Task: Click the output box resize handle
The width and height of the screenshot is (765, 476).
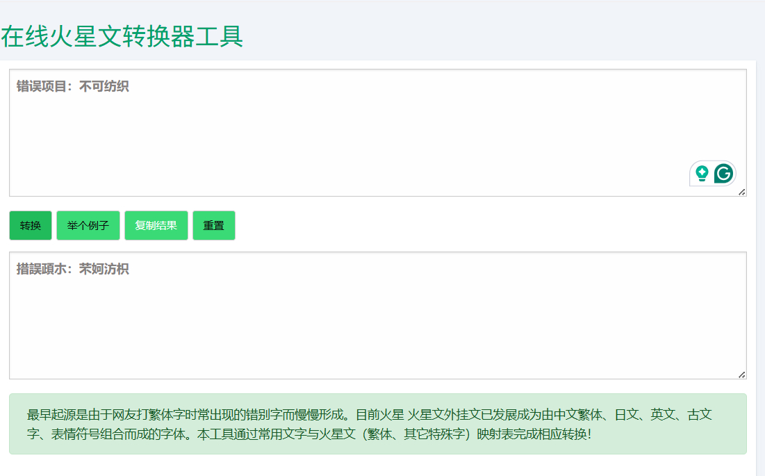Action: coord(741,375)
